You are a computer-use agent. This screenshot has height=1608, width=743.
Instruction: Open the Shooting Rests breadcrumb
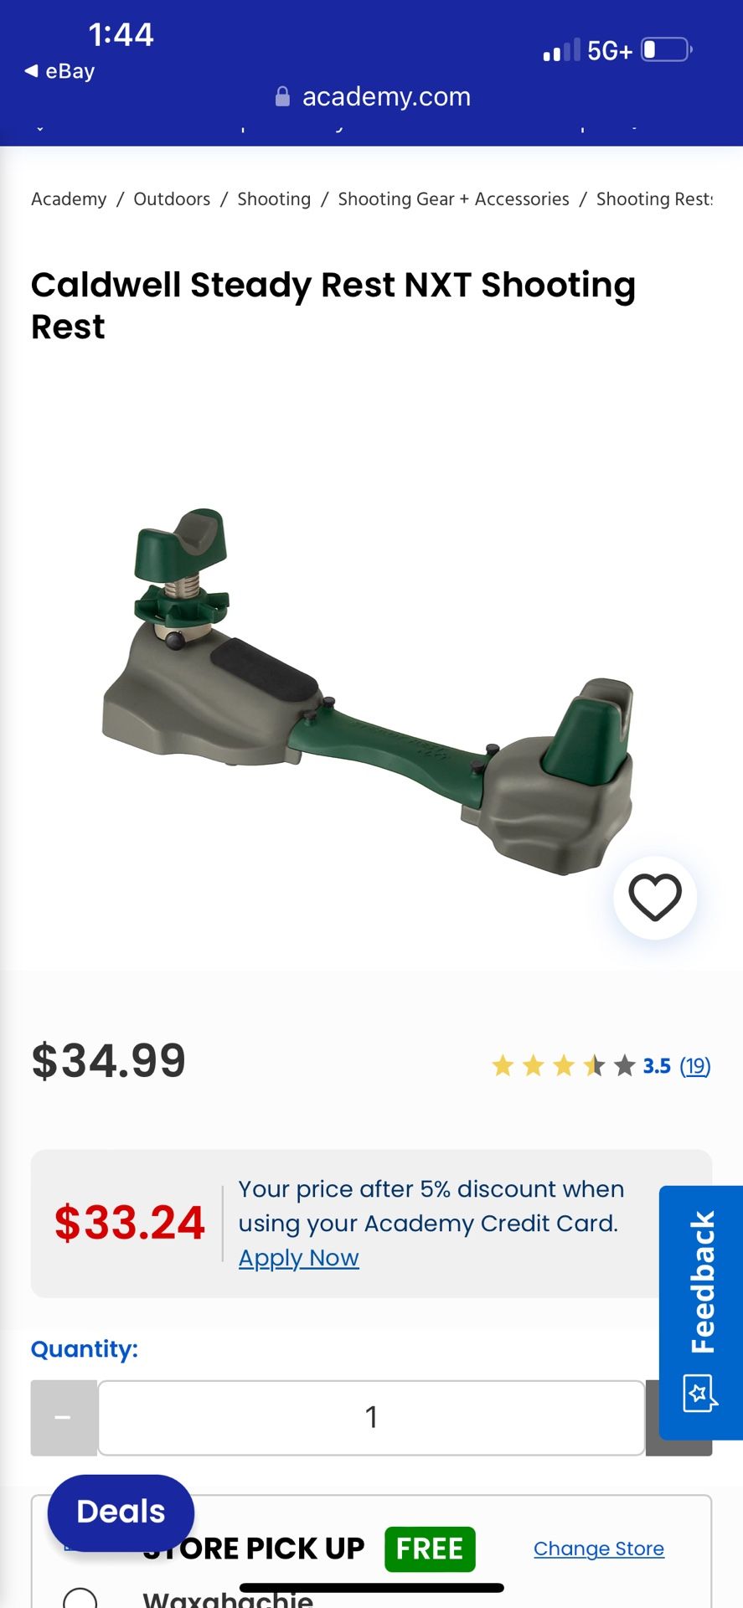[654, 199]
